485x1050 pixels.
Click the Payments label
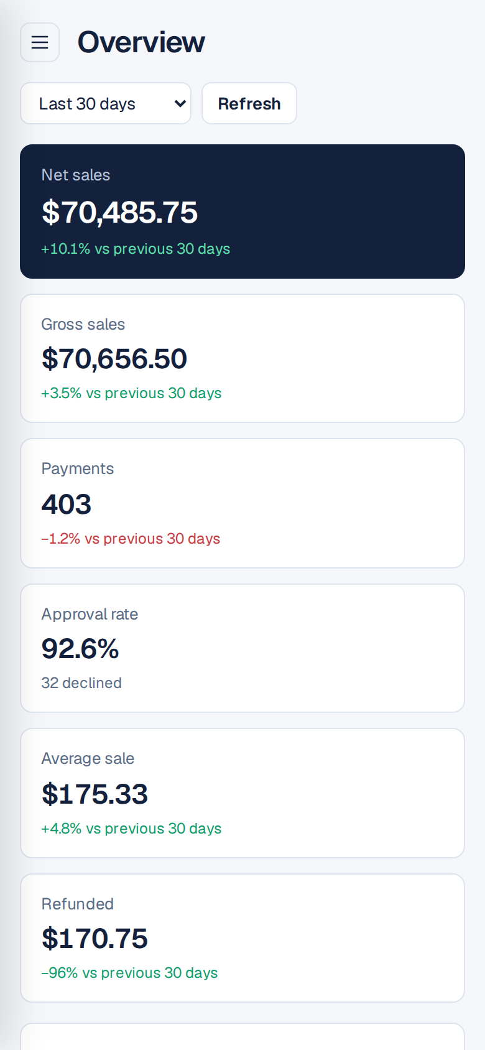tap(78, 468)
